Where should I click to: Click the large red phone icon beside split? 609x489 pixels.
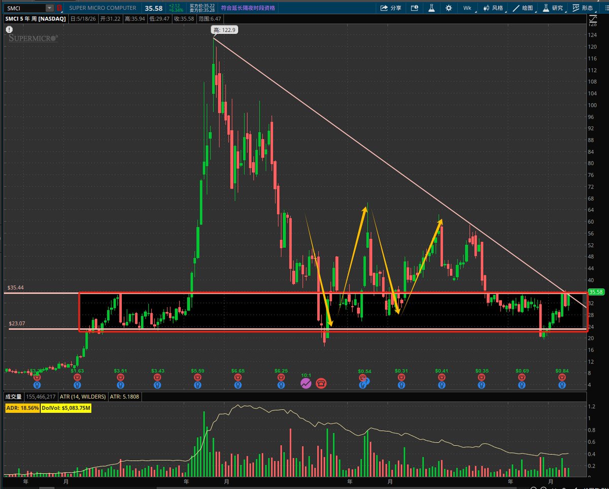(321, 383)
